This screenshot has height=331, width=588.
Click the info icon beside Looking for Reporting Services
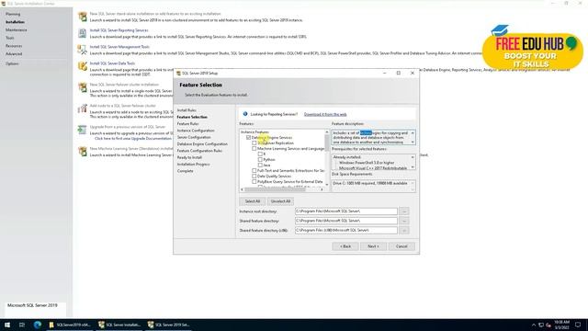pos(245,114)
